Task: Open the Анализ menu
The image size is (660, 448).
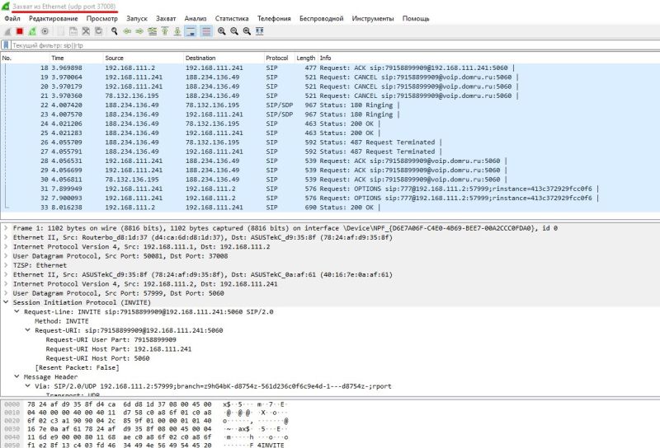Action: click(x=196, y=18)
